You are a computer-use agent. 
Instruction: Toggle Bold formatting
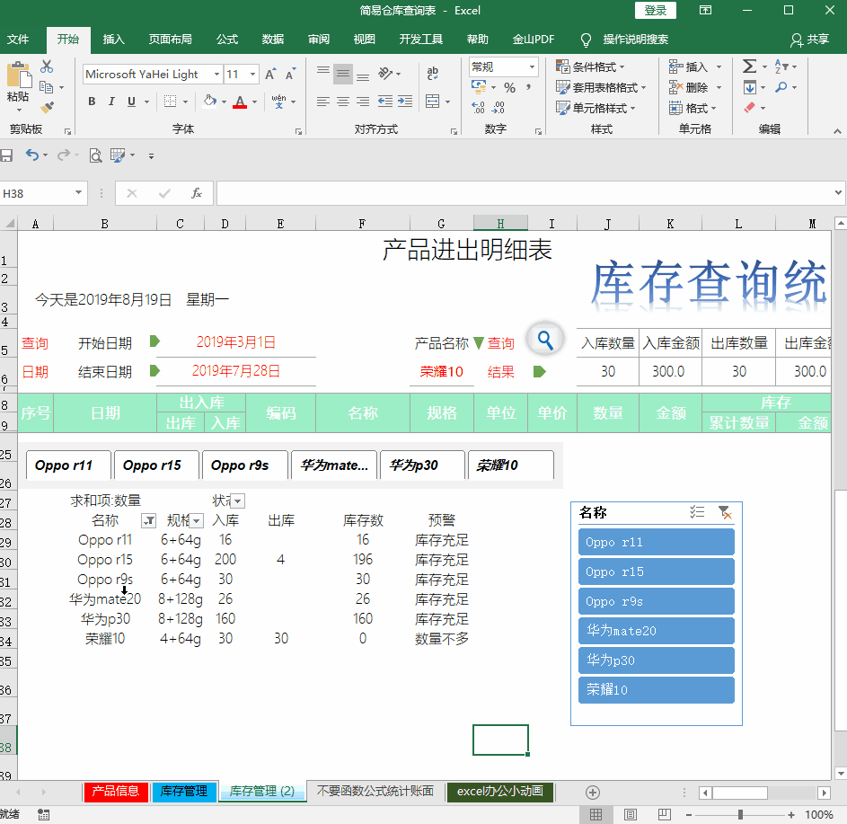pyautogui.click(x=92, y=102)
